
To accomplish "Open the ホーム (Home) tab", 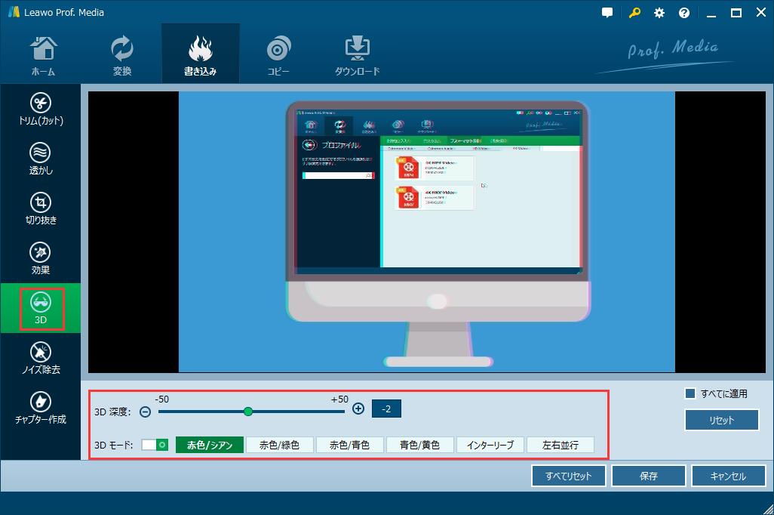I will click(x=44, y=55).
